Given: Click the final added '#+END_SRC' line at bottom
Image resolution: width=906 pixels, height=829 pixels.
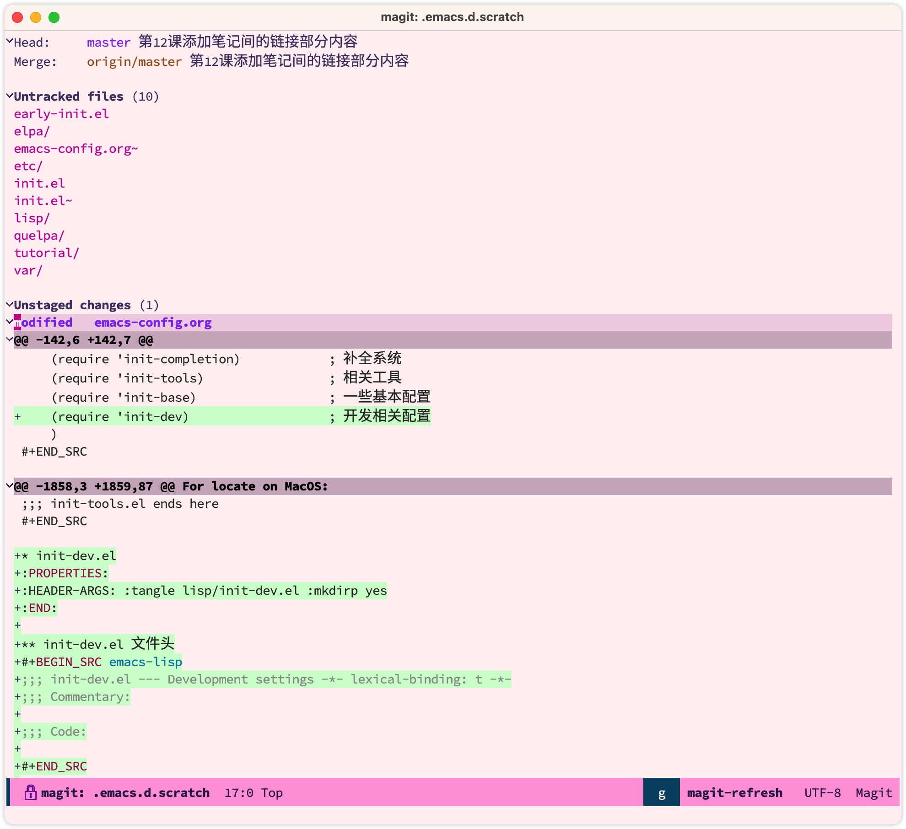Looking at the screenshot, I should [50, 766].
